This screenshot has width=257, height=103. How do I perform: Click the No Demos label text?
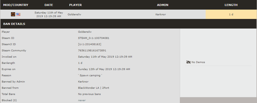click(x=198, y=62)
